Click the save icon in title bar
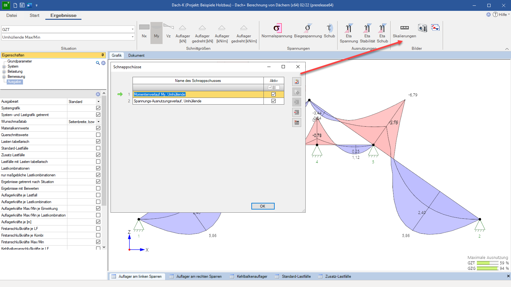 22,5
